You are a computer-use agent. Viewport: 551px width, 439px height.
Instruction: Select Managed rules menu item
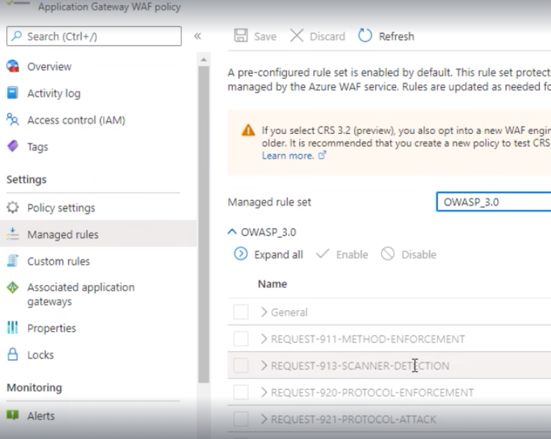point(63,234)
